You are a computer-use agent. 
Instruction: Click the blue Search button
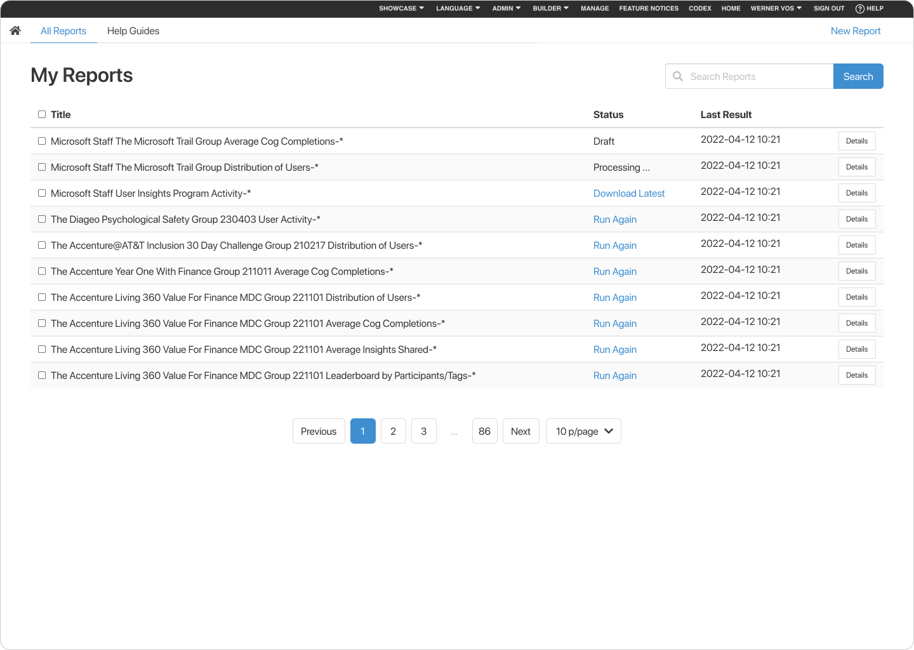[x=858, y=76]
